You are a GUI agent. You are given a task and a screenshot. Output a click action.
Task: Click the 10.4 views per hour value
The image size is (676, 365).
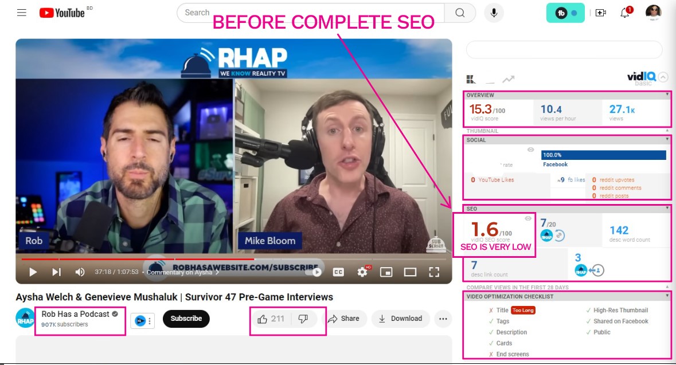point(551,109)
